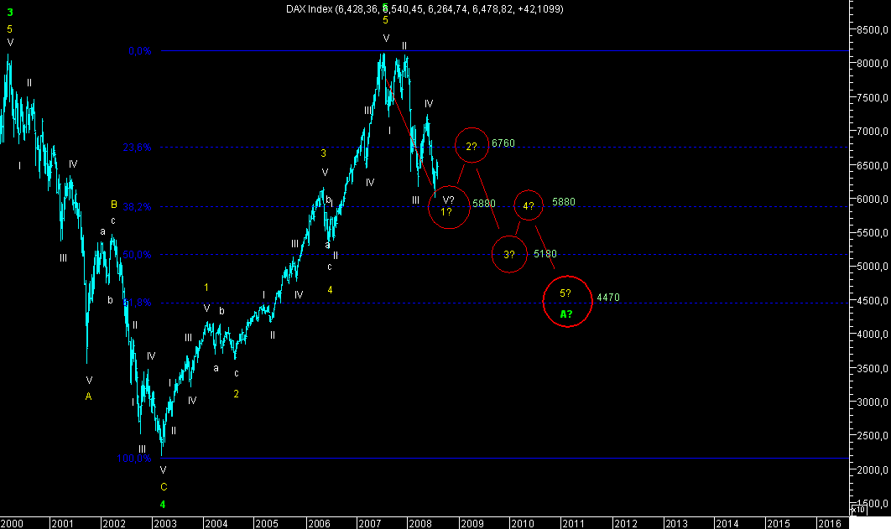Click the 2008 year label on time axis

420,523
